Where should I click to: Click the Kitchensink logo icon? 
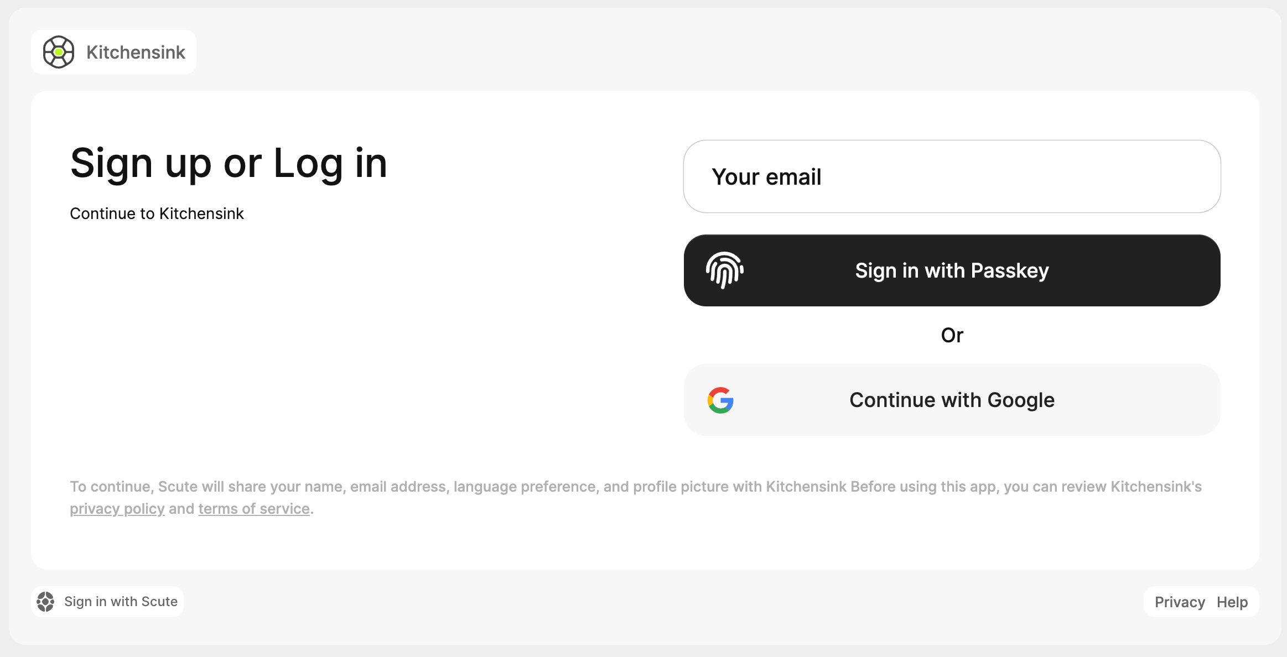(59, 52)
